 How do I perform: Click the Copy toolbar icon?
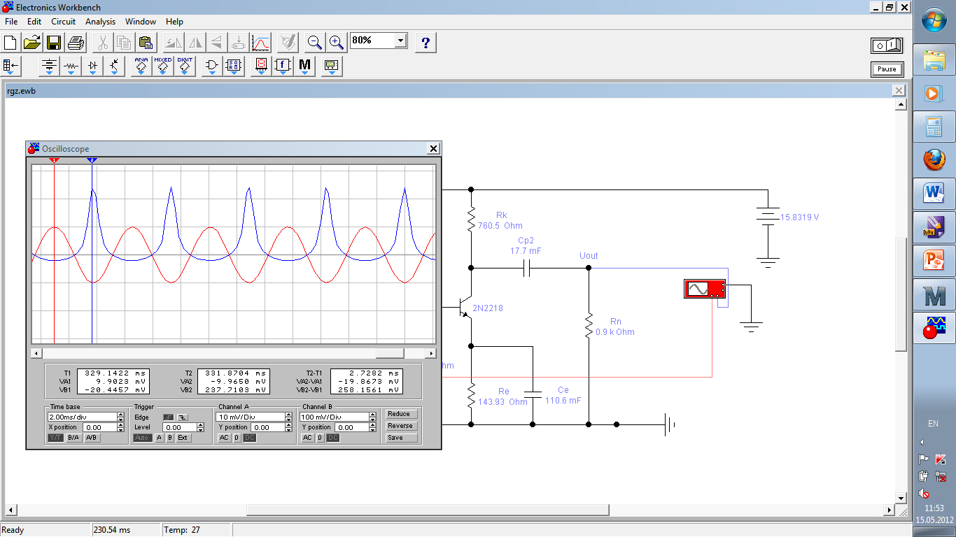pyautogui.click(x=124, y=43)
